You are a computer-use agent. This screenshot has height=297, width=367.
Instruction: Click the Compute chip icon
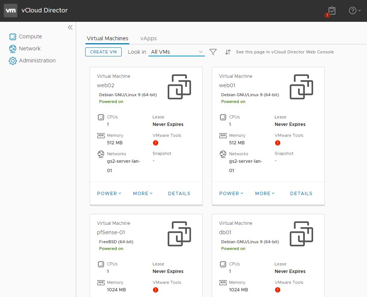[13, 37]
